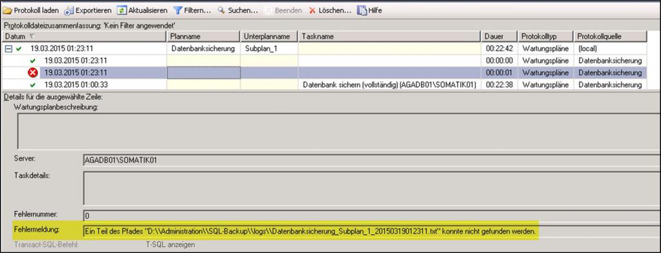The height and width of the screenshot is (253, 661).
Task: Sort by Planname column header
Action: click(203, 37)
